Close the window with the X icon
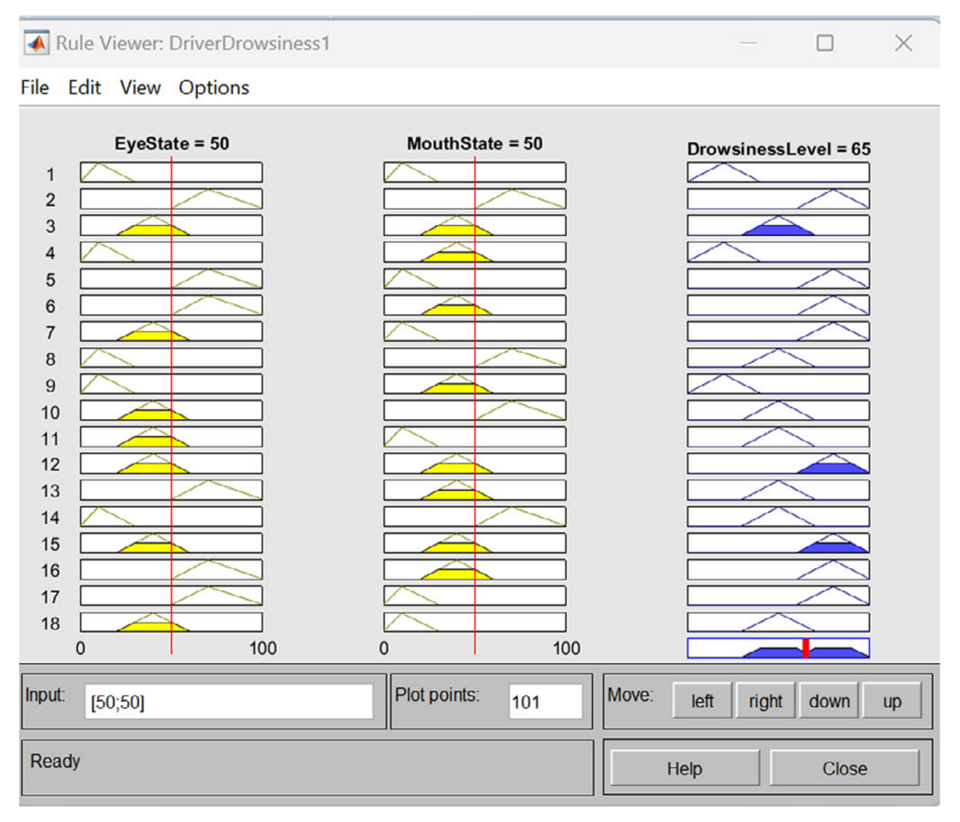Viewport: 960px width, 822px height. coord(904,43)
